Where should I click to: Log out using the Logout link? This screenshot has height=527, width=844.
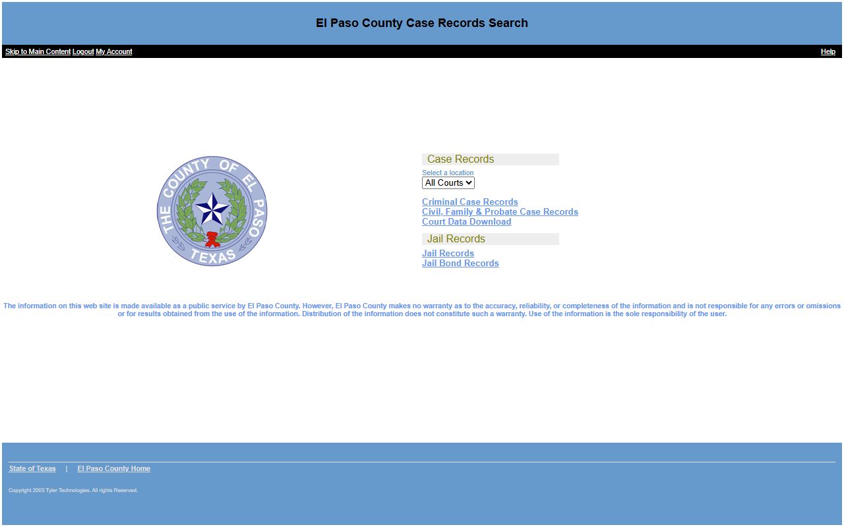click(x=83, y=51)
